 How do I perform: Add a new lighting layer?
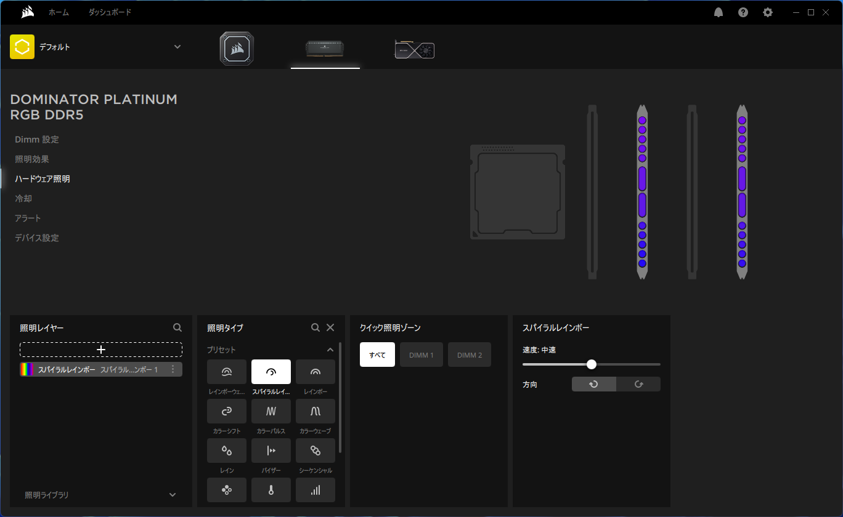click(101, 350)
